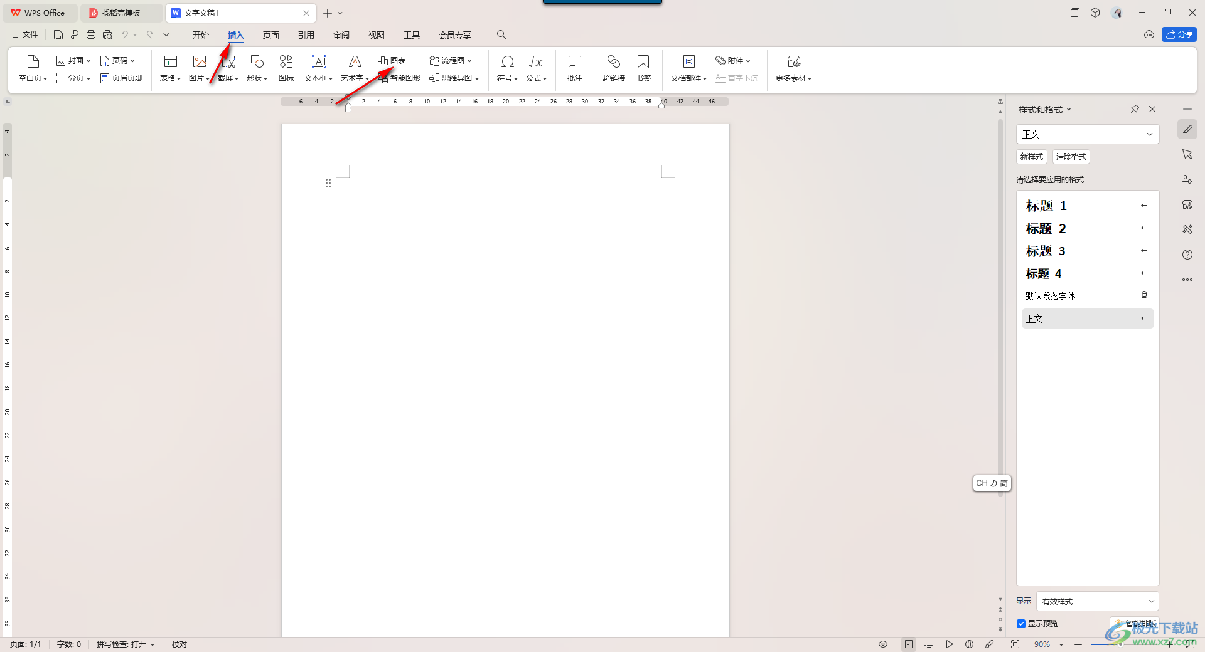
Task: Open the 文件 file menu
Action: (x=25, y=35)
